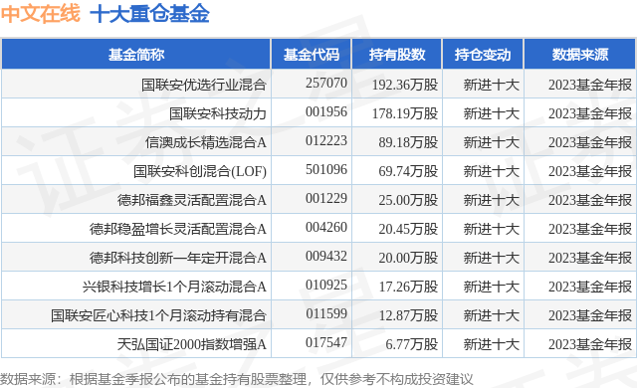Click the 十大重仓基金 title text
Screen dimensions: 637x388
(150, 13)
